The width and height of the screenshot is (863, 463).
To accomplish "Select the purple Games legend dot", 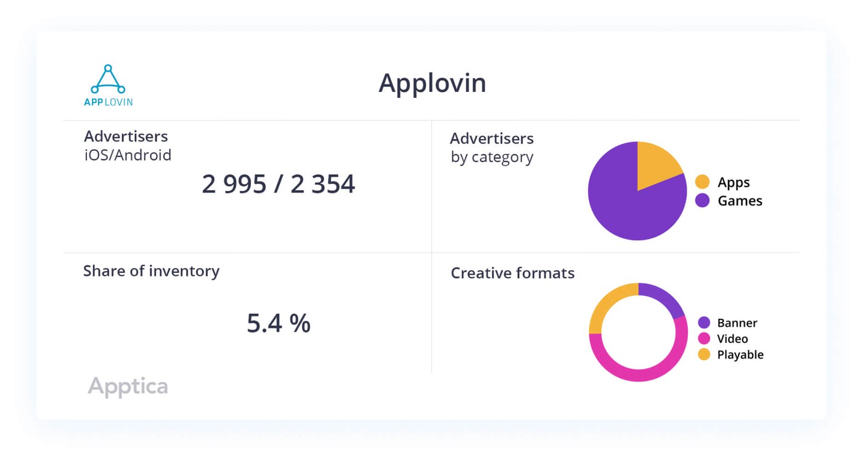I will coord(702,201).
